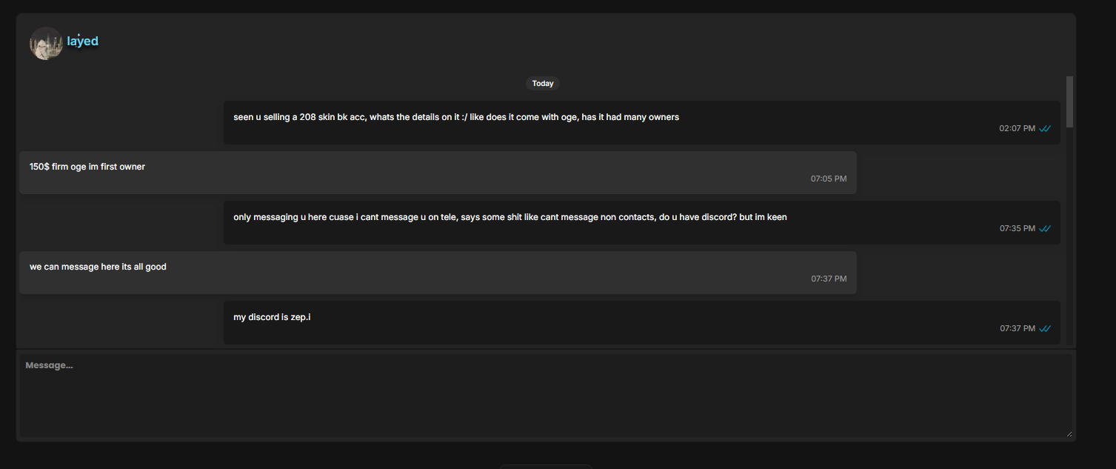Select the "150$ firm oge im first owner" message
The width and height of the screenshot is (1116, 469).
[x=438, y=173]
